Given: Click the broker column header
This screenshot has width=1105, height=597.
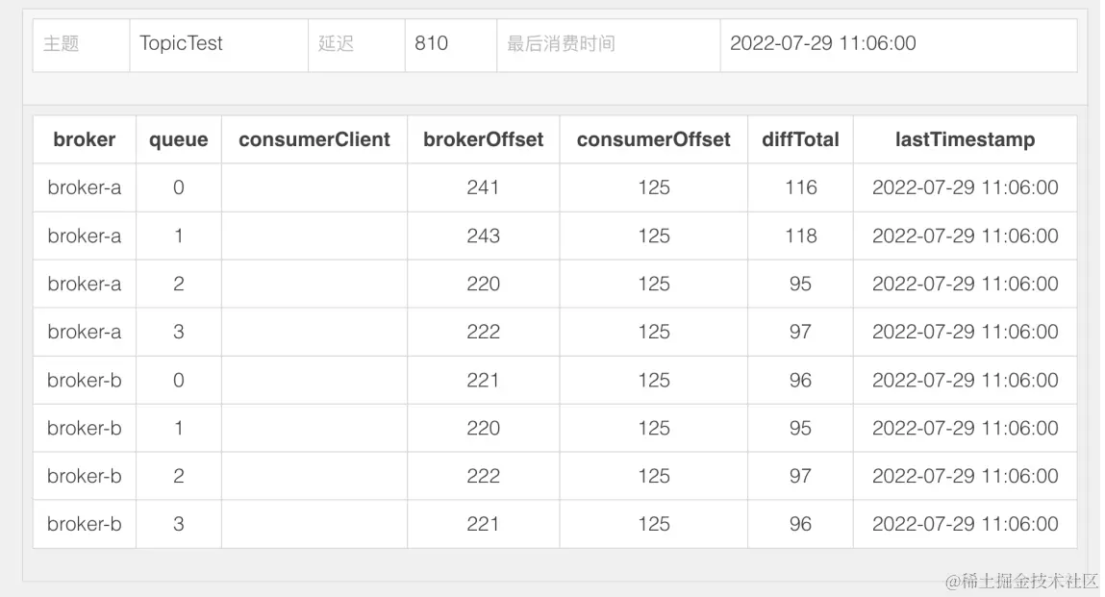Looking at the screenshot, I should pyautogui.click(x=85, y=139).
